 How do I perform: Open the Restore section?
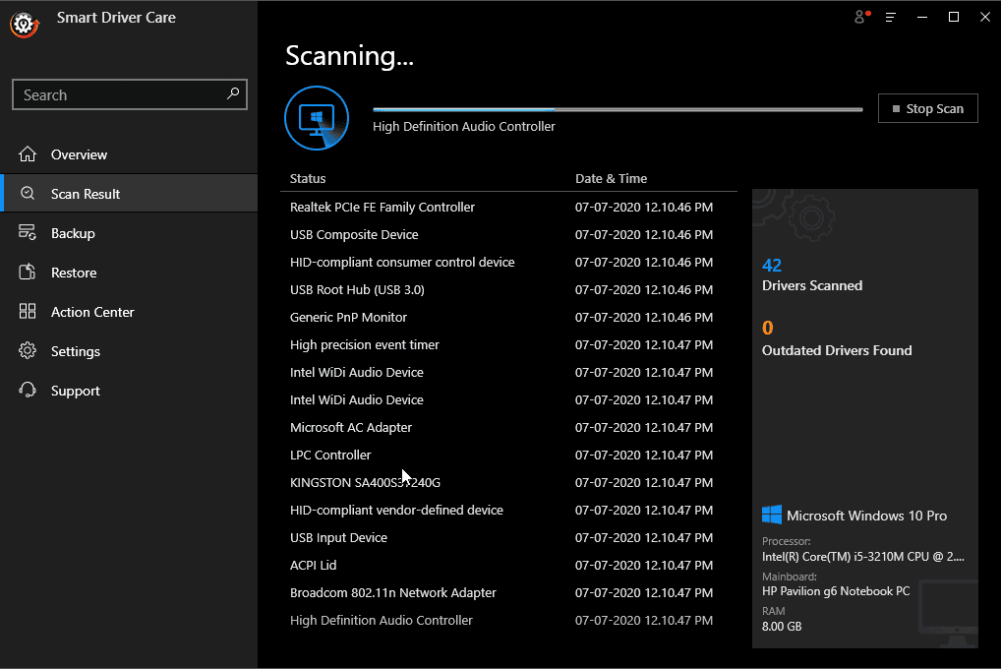tap(129, 273)
